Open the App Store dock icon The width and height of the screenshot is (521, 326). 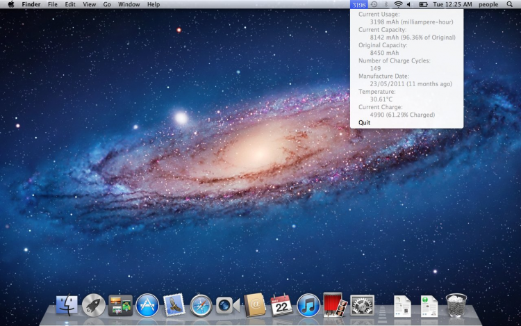147,305
